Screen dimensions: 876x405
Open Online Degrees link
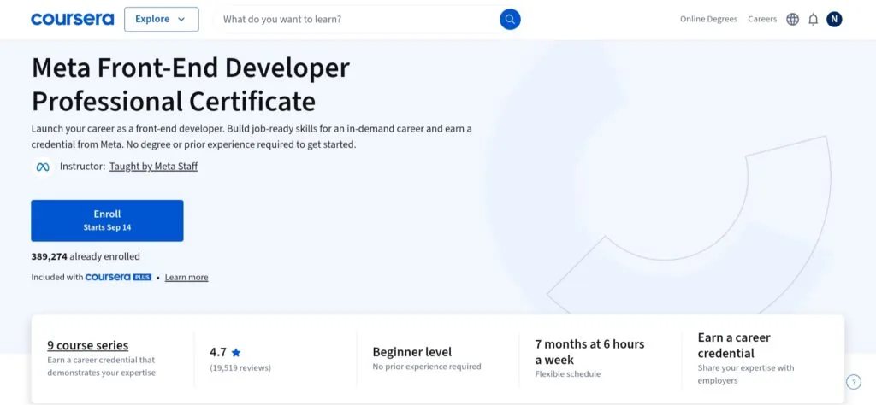click(x=708, y=19)
